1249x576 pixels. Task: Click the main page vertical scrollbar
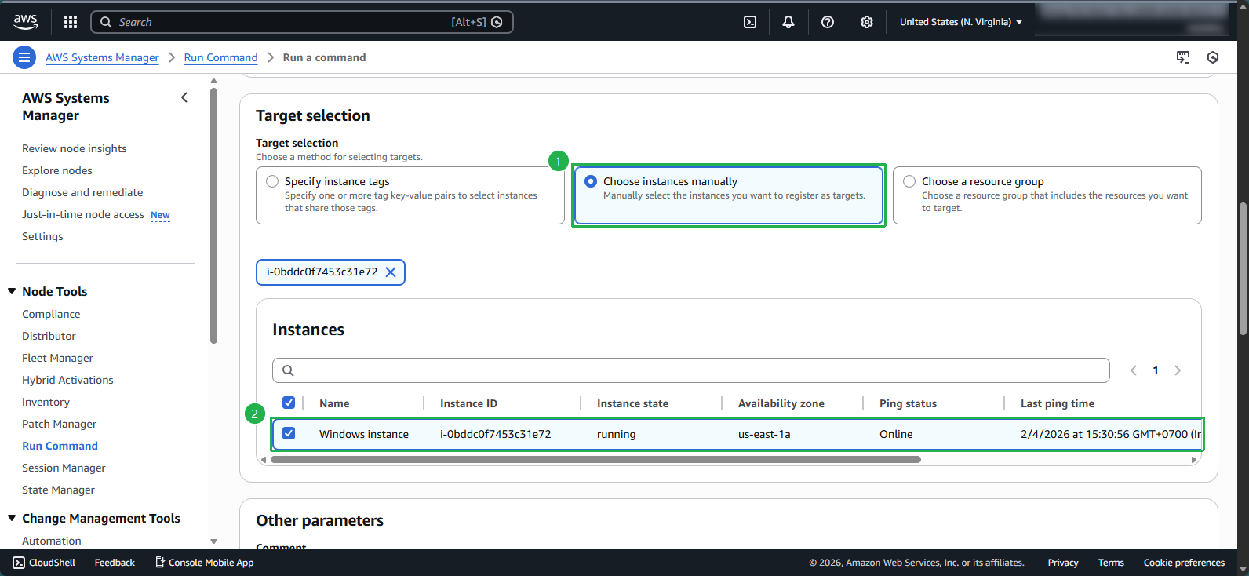point(1243,269)
